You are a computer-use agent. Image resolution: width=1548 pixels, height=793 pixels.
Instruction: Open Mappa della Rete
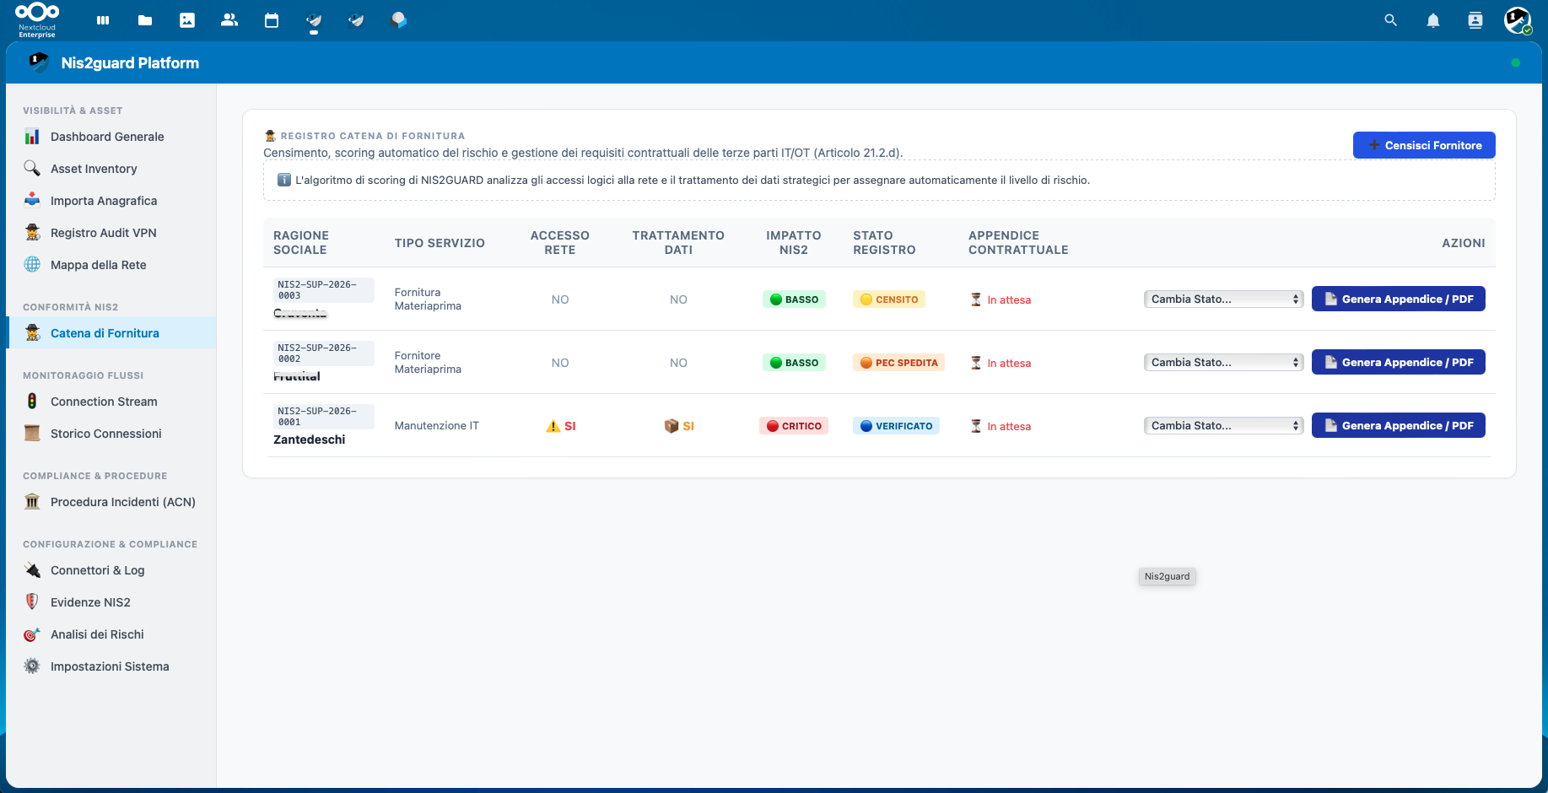pos(111,265)
